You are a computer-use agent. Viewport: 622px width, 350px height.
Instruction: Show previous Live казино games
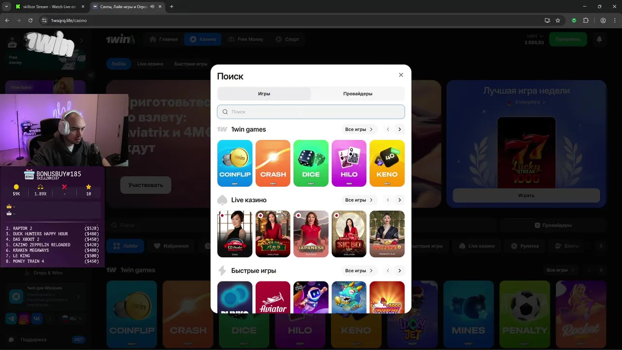[x=388, y=200]
